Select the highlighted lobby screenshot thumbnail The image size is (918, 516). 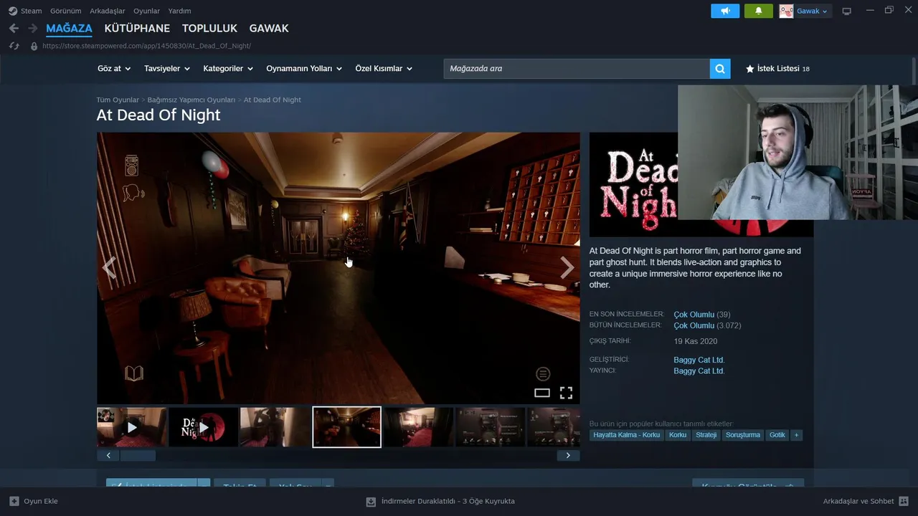pos(347,427)
